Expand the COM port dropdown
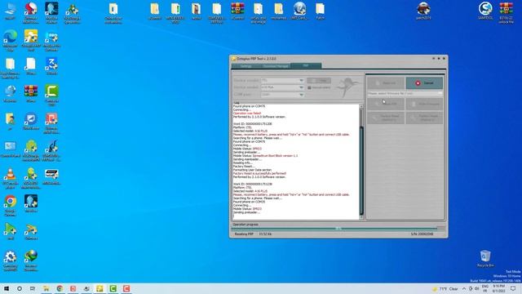 click(x=301, y=95)
